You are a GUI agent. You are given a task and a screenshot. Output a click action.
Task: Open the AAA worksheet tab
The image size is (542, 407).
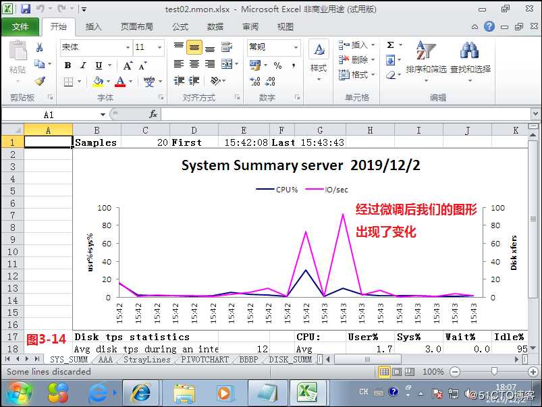pyautogui.click(x=105, y=360)
